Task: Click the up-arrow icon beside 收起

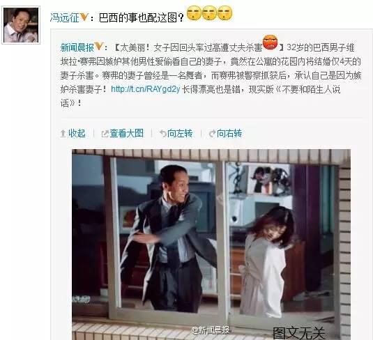Action: click(63, 134)
